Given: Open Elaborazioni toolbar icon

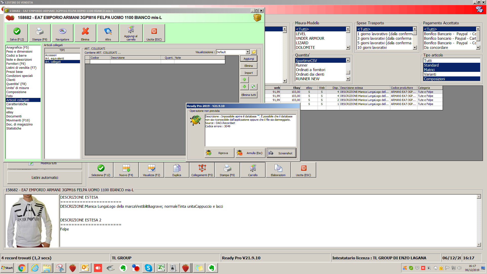Looking at the screenshot, I should 278,168.
